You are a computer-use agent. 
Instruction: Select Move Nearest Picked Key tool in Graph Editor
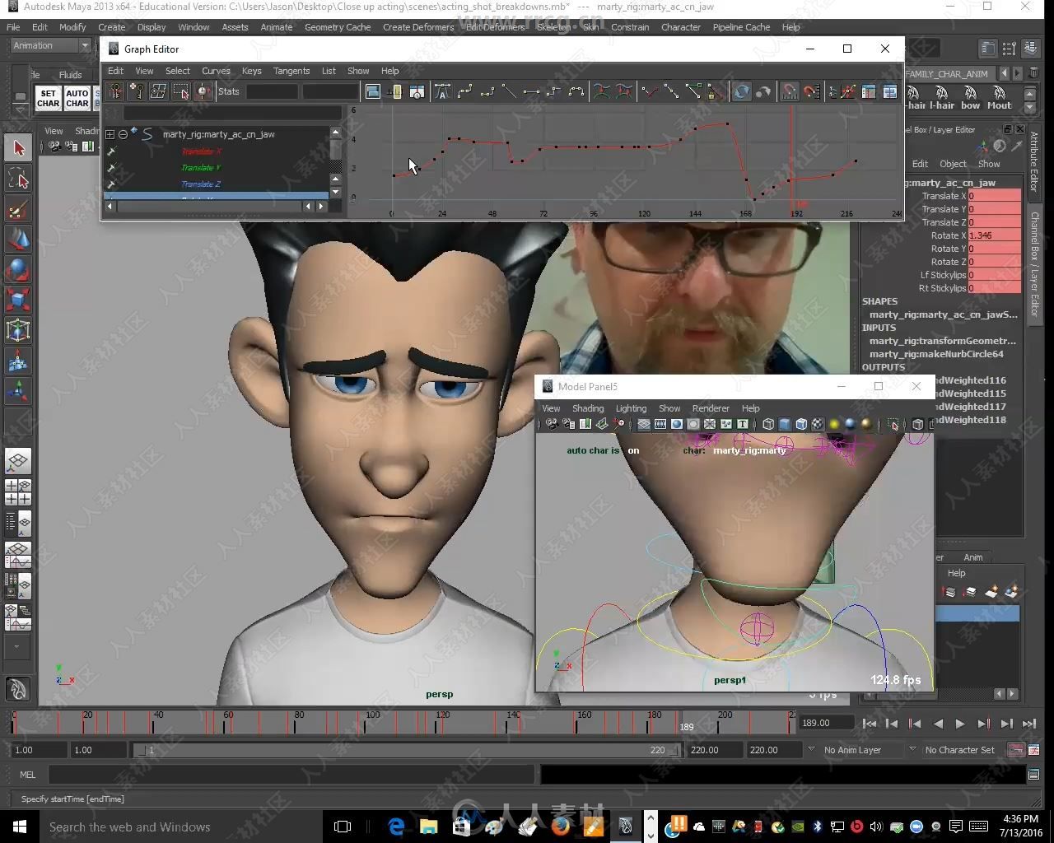114,91
